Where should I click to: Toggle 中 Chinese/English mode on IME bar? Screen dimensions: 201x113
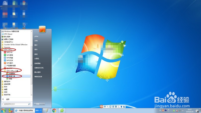(105, 106)
